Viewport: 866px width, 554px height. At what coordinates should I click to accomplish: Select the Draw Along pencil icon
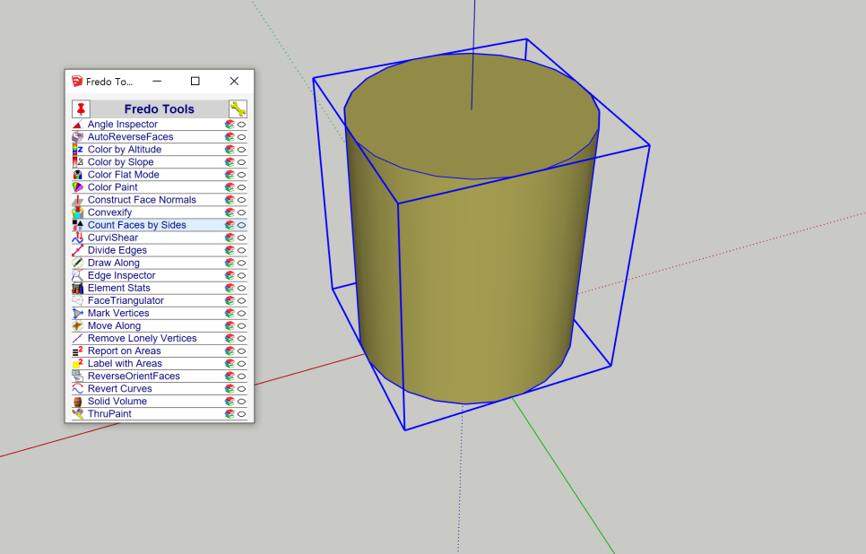78,263
